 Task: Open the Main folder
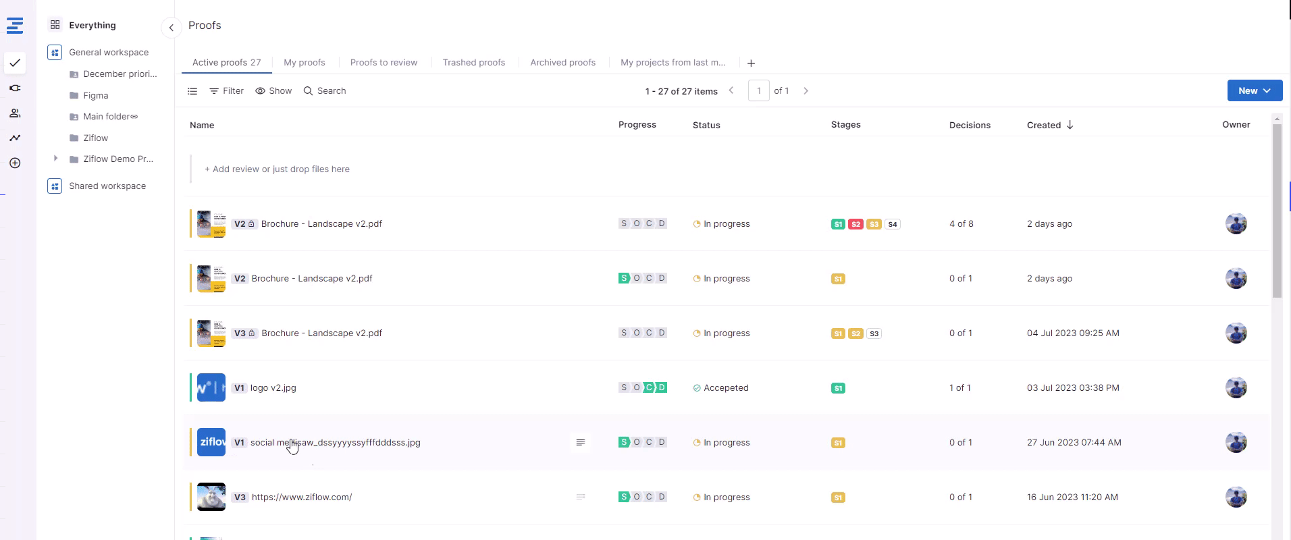[x=103, y=116]
